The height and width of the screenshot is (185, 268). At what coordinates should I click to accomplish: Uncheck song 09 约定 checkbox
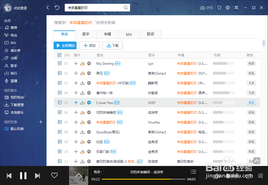click(x=60, y=141)
